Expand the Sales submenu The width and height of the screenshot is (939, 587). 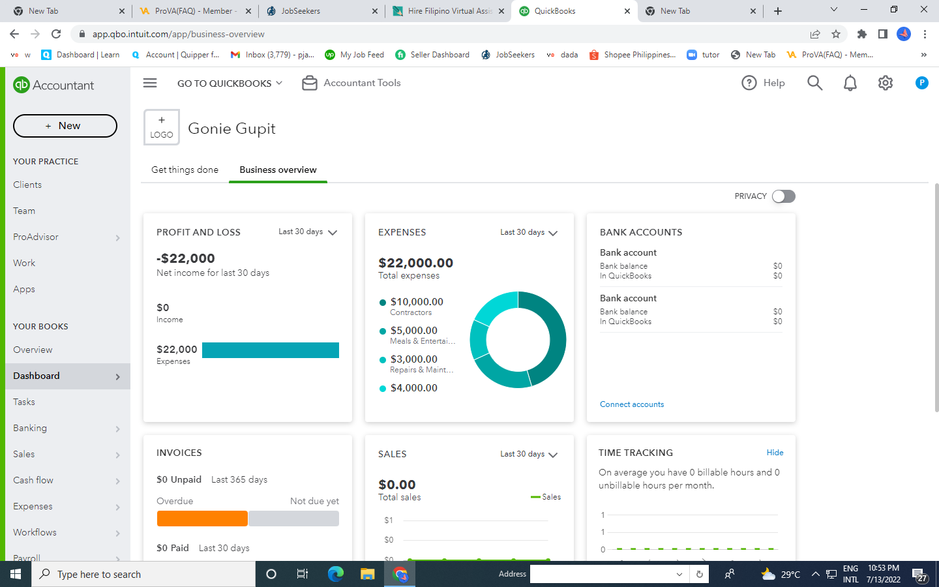coord(118,455)
